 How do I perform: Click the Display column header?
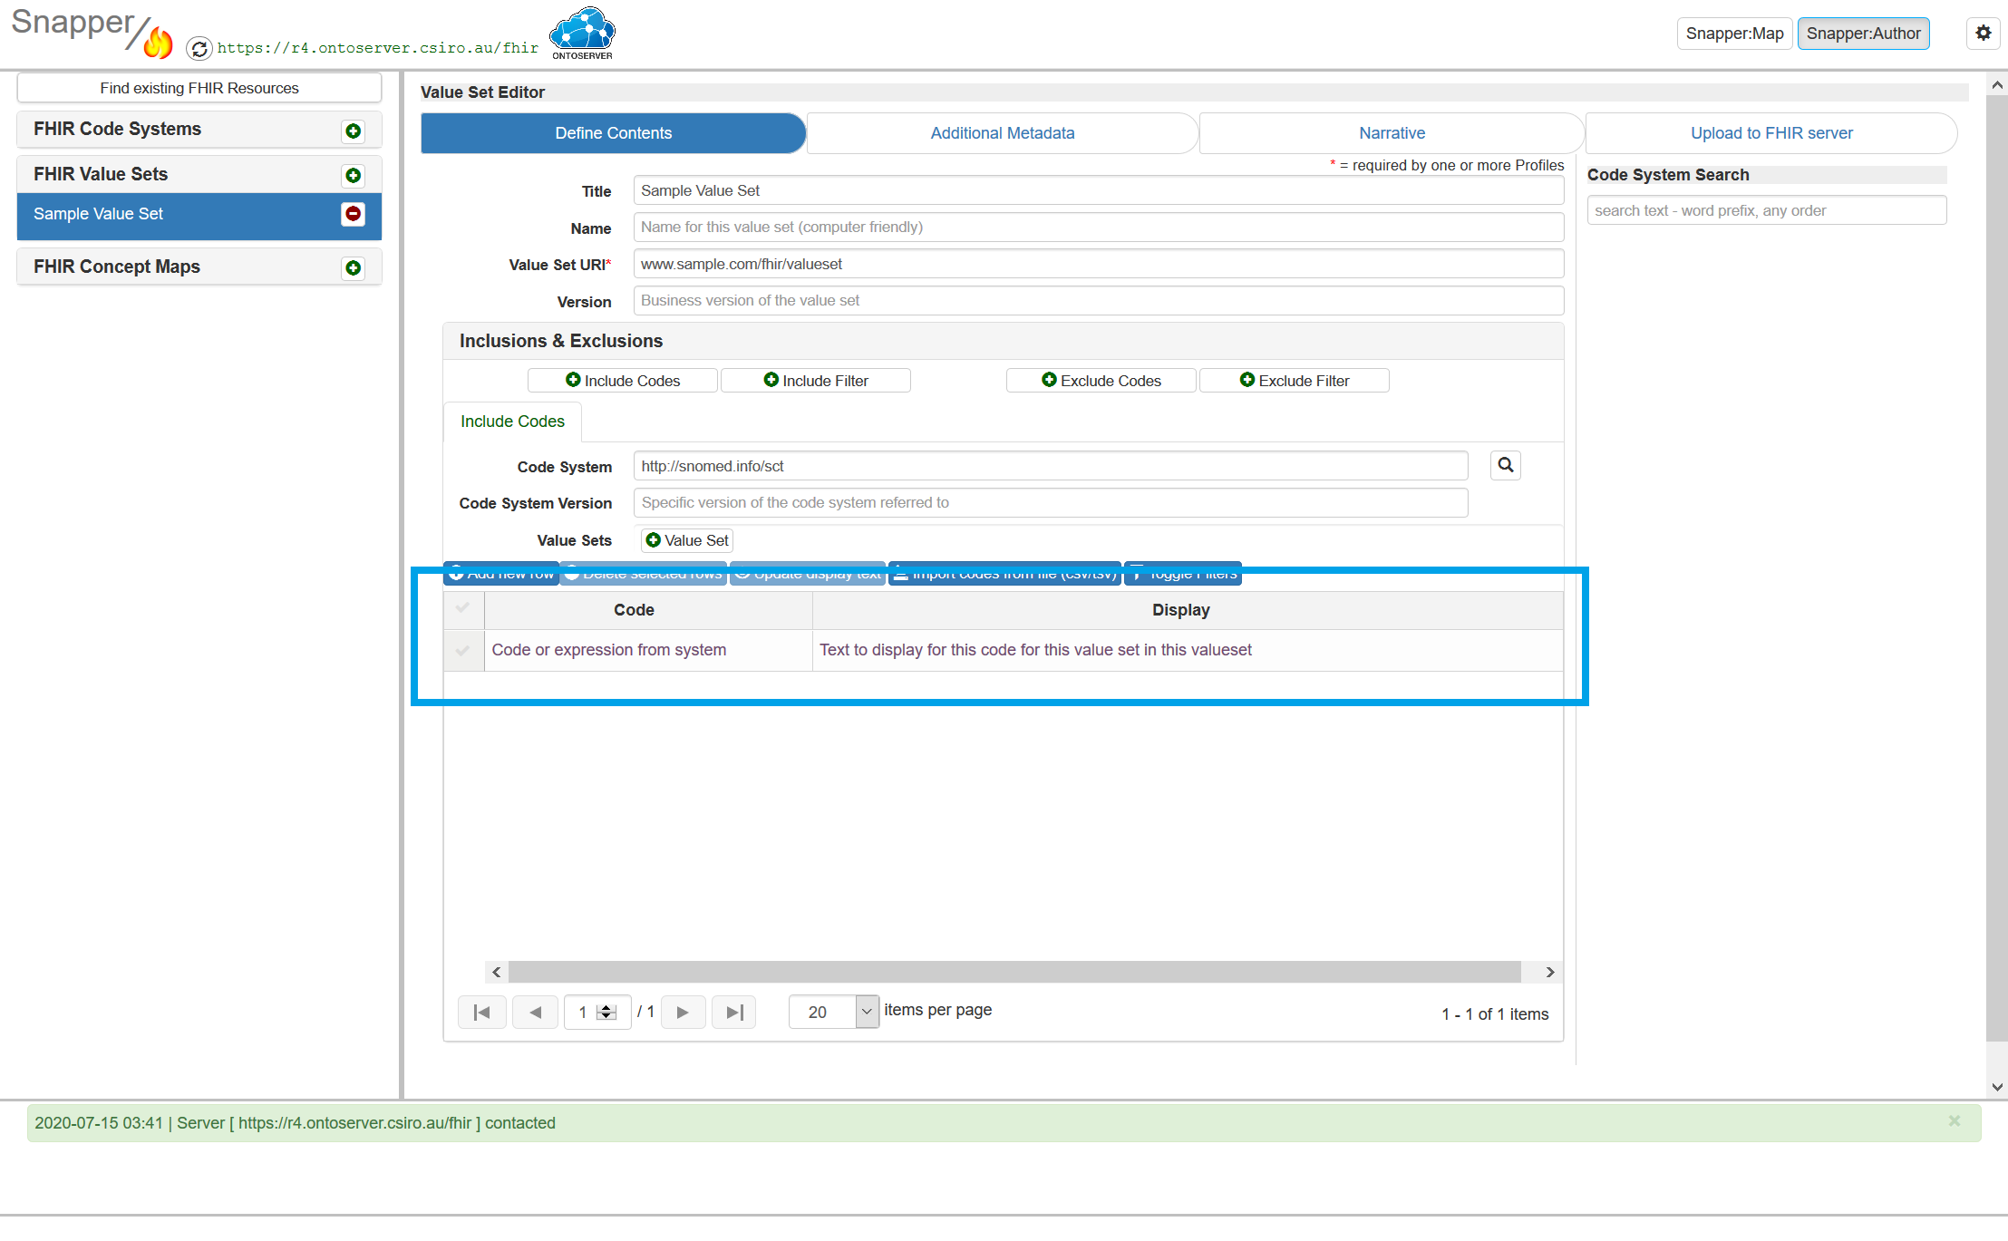[1188, 610]
